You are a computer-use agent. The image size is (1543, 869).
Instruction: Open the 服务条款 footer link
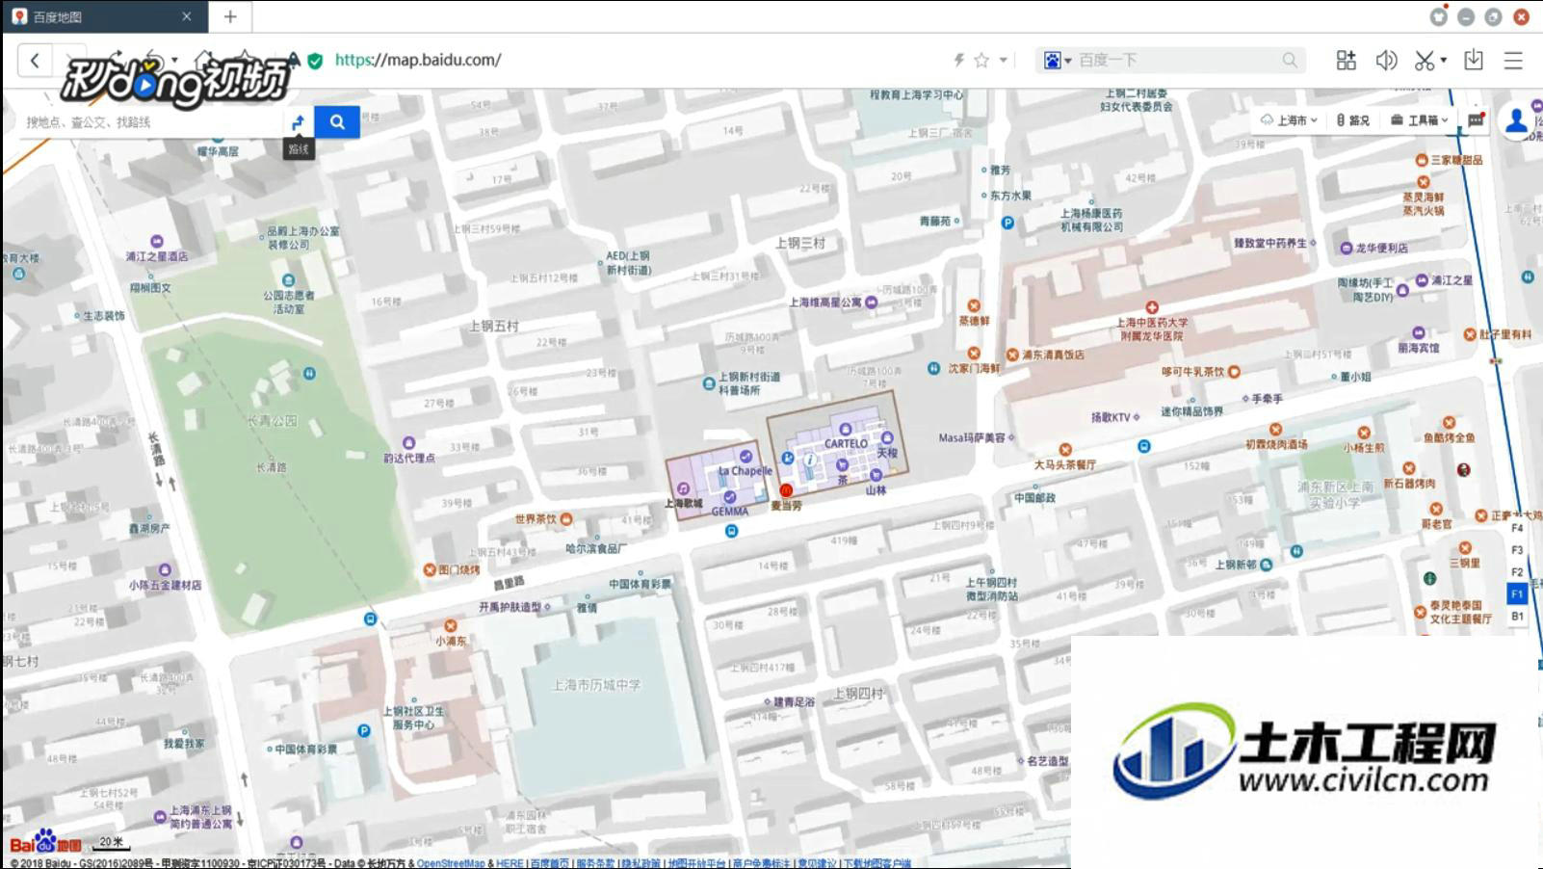[595, 863]
